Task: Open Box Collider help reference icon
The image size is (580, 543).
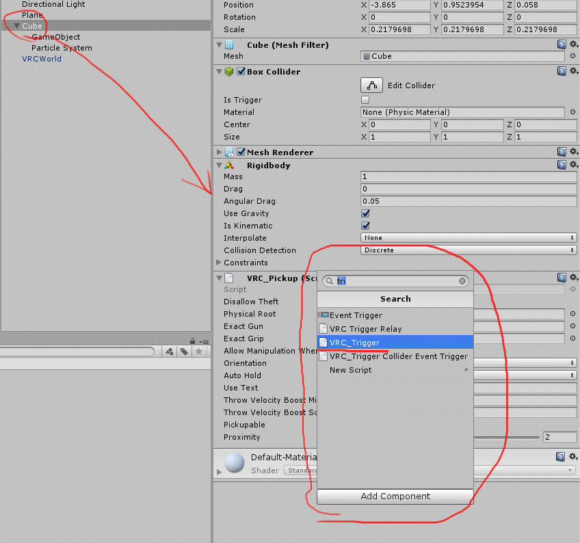Action: tap(562, 71)
